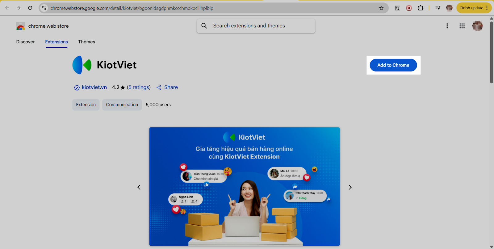The width and height of the screenshot is (494, 249).
Task: Click the KiotViet extension title text
Action: [x=117, y=65]
